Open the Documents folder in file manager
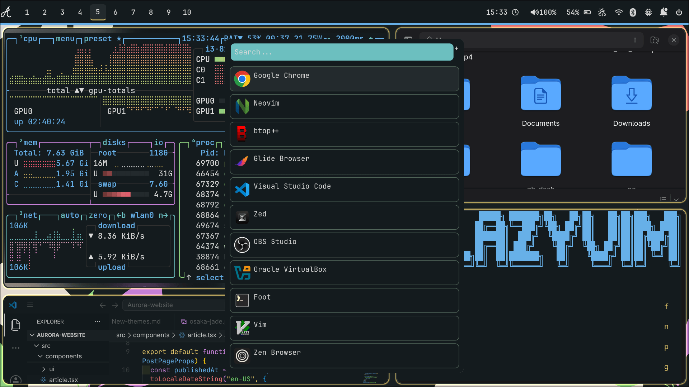The width and height of the screenshot is (689, 387). [540, 101]
